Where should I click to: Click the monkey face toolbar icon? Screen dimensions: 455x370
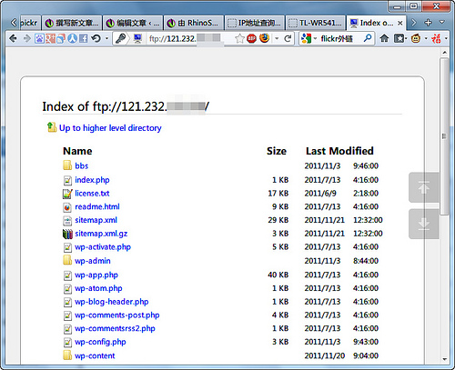click(416, 38)
